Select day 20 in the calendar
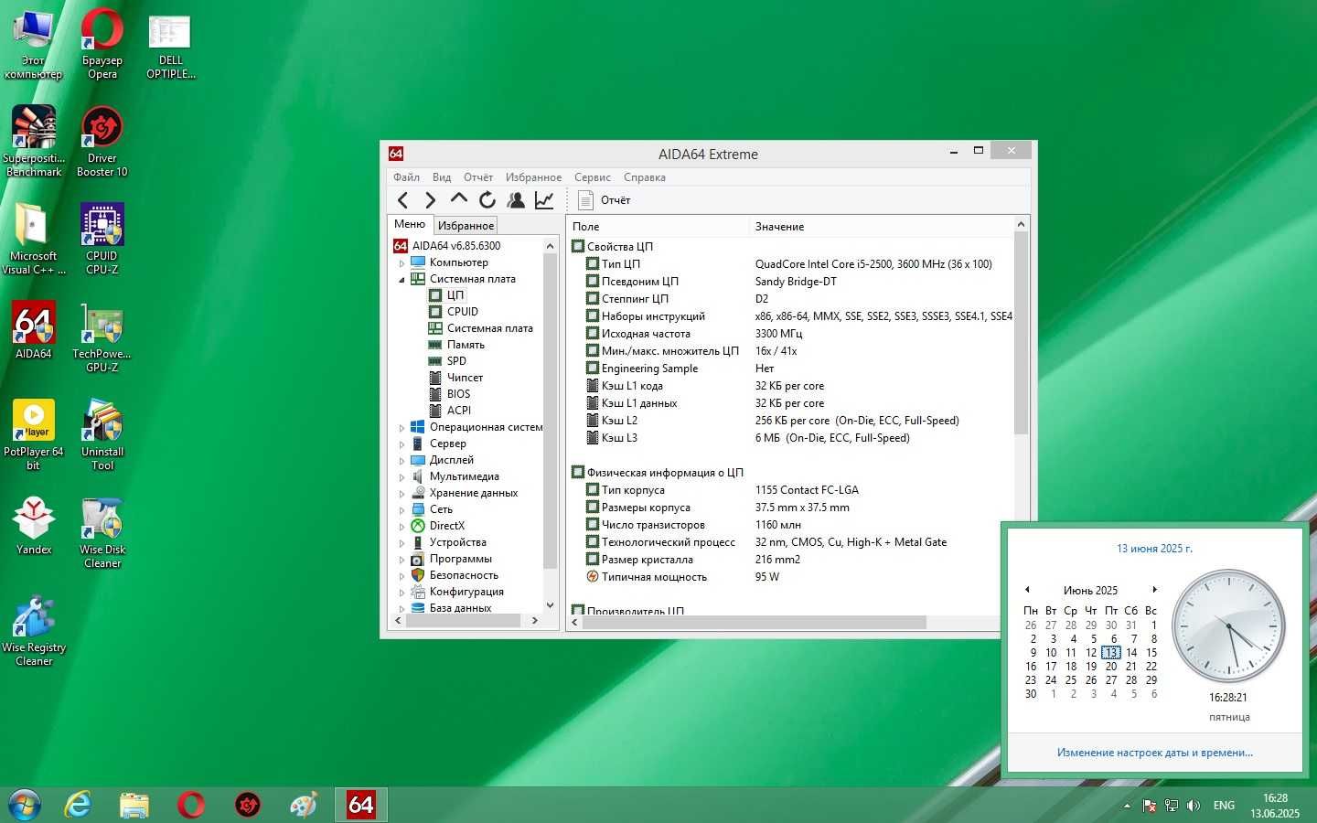Image resolution: width=1317 pixels, height=823 pixels. 1111,667
